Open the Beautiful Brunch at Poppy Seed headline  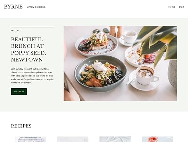pyautogui.click(x=29, y=50)
